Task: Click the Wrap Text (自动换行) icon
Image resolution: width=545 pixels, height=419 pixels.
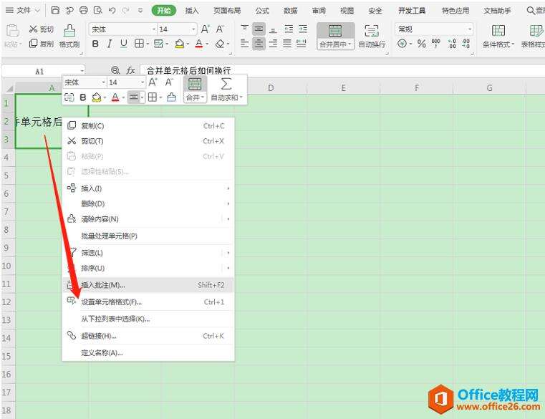Action: pos(371,31)
